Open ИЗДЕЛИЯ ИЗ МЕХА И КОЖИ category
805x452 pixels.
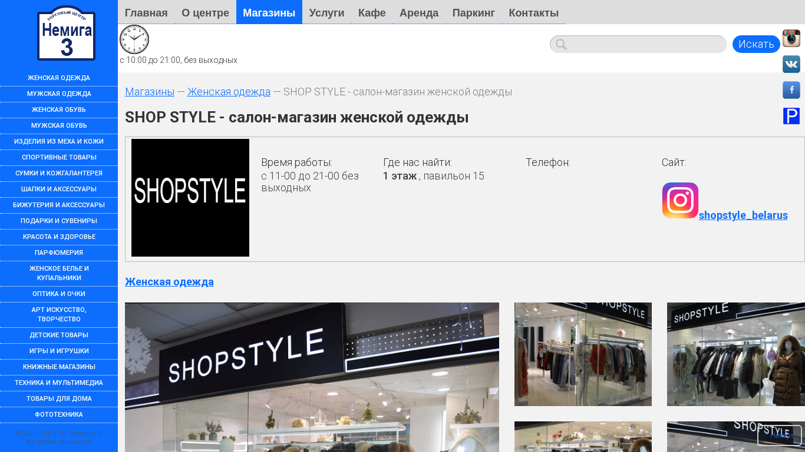click(x=59, y=142)
